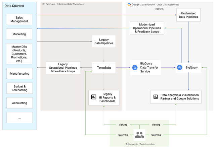
Task: Select the Accounting box
Action: tap(19, 103)
